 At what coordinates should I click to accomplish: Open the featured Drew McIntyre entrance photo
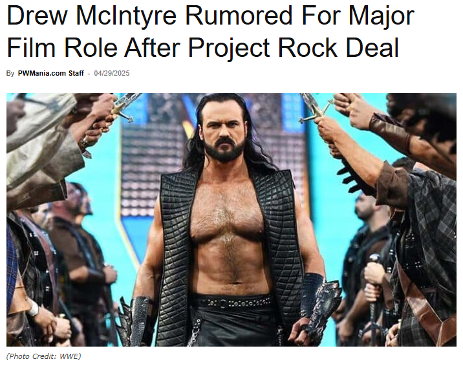(231, 220)
